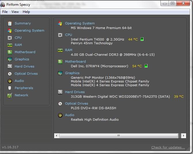Click the Generic PnP Monitor text

103,78
